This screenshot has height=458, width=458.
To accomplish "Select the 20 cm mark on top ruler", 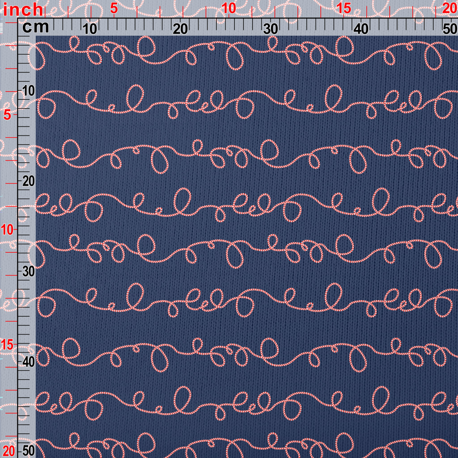I will [x=180, y=29].
